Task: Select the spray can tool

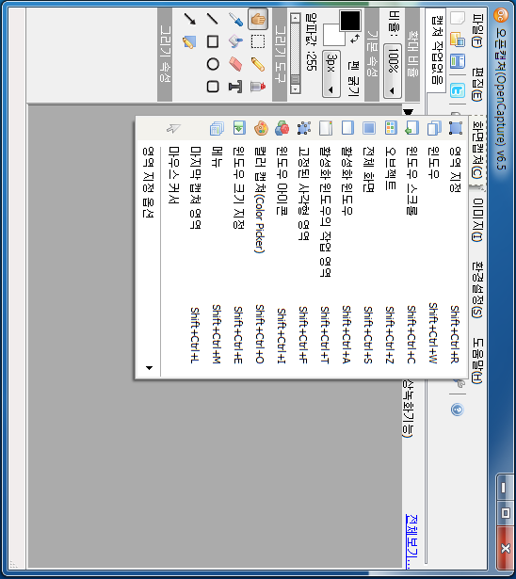Action: pos(258,87)
